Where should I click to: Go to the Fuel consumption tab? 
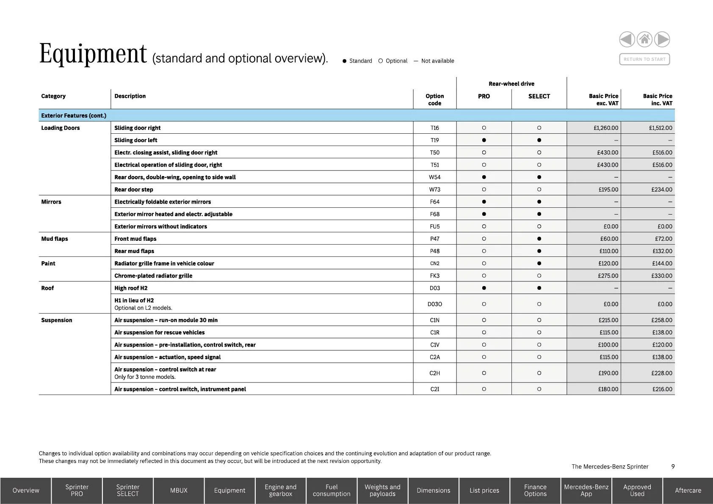(332, 490)
